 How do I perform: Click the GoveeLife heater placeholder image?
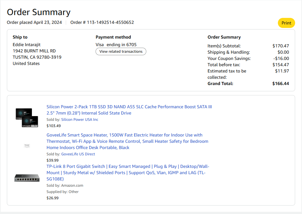27,146
